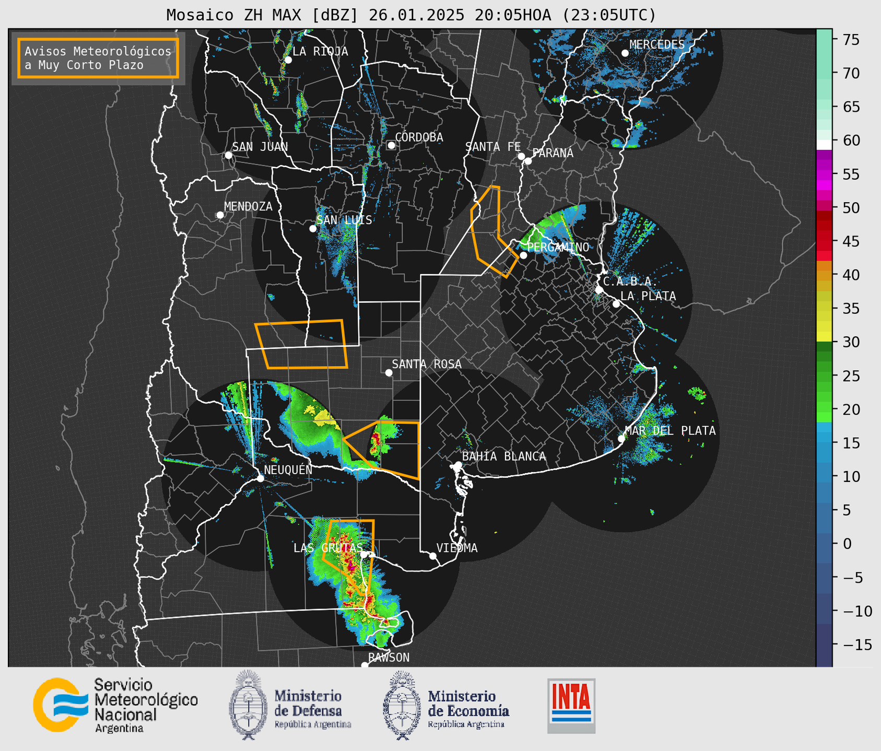Click the 'SANTA FE' city label
This screenshot has width=881, height=751.
493,147
